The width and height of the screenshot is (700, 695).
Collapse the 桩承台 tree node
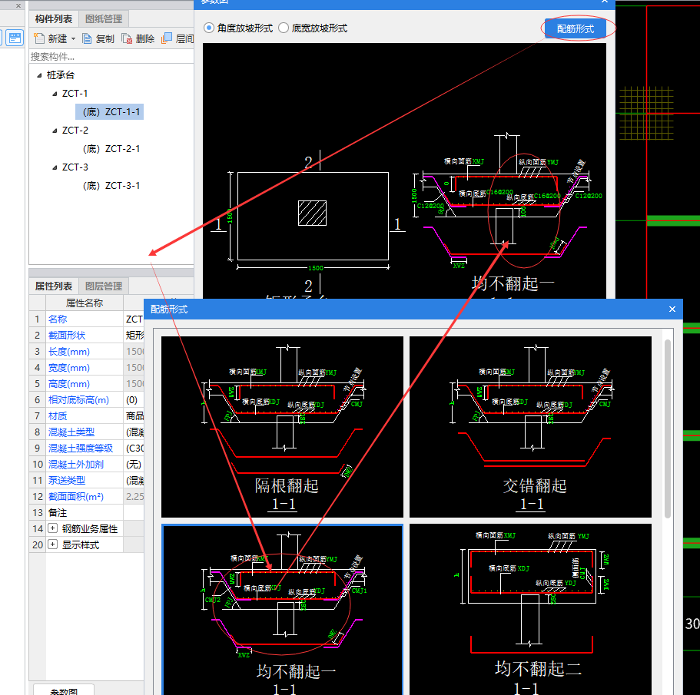[39, 75]
